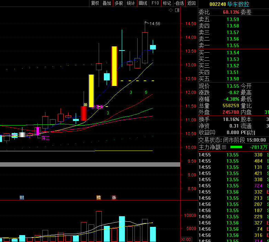Open the 主力净额 details list icon
Image resolution: width=269 pixels, height=242 pixels.
tap(224, 147)
